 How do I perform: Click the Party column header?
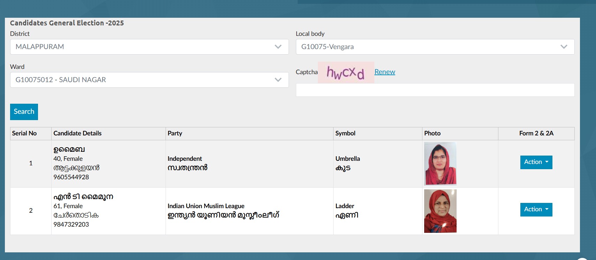tap(175, 133)
